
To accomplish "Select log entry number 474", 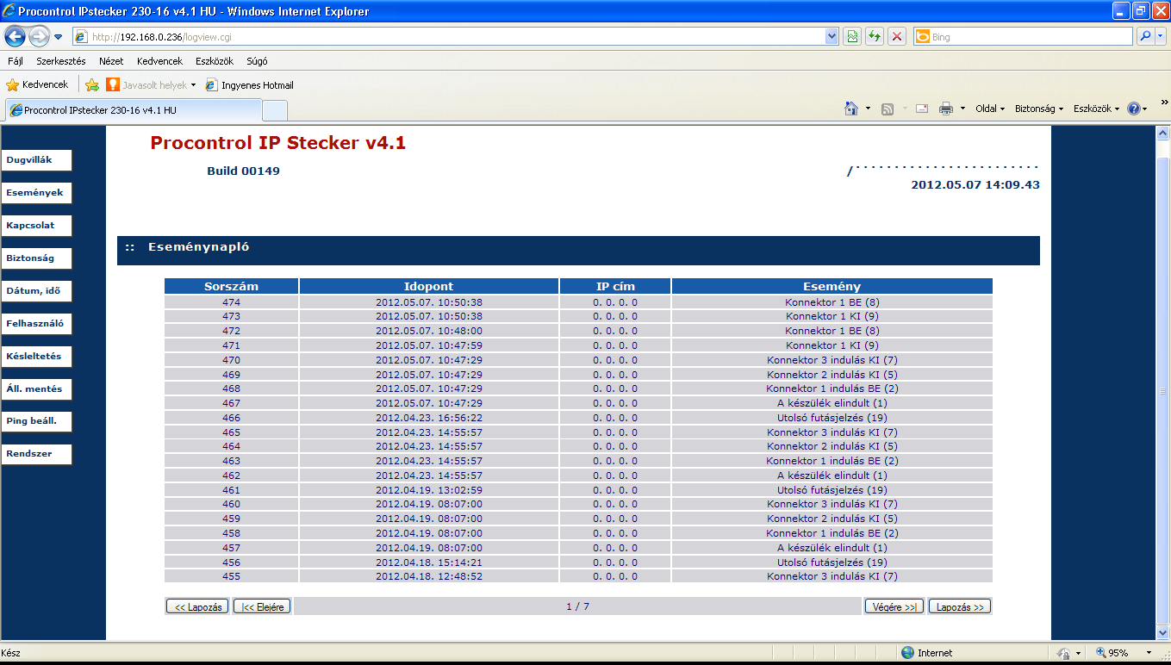I will [231, 302].
